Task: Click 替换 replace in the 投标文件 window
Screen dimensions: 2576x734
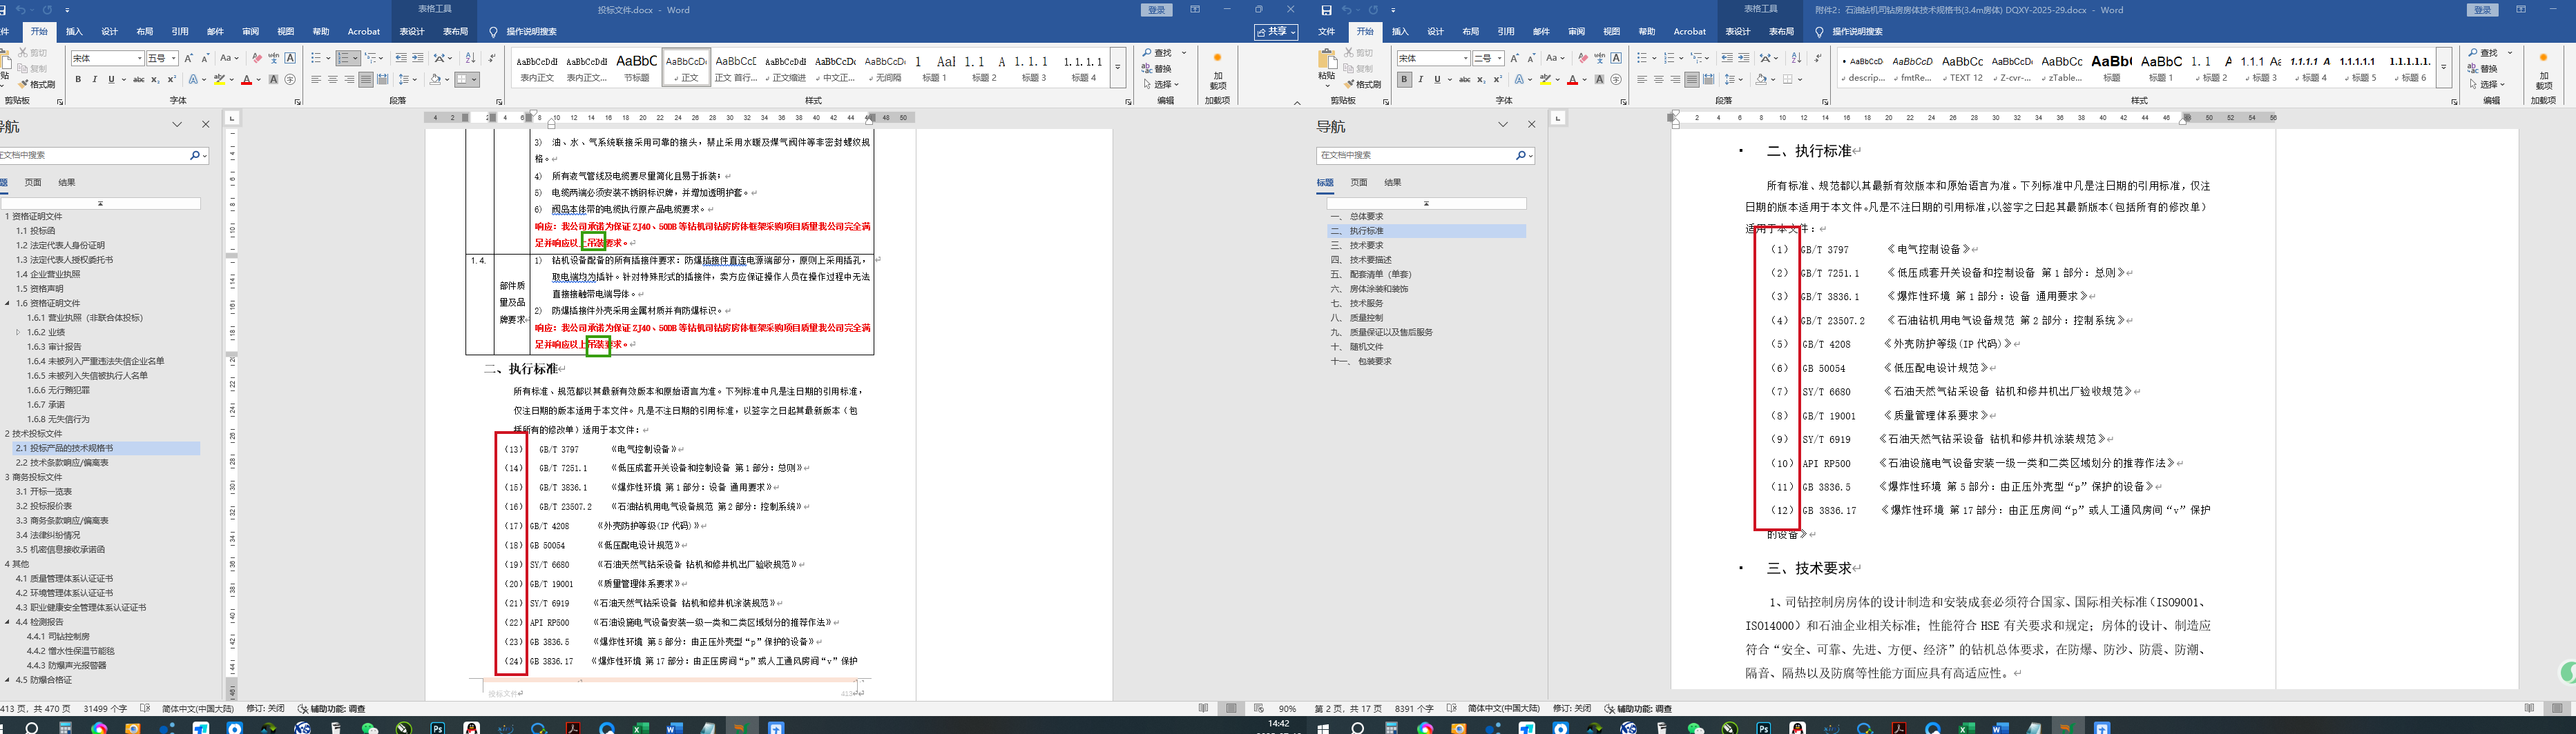Action: (1157, 69)
